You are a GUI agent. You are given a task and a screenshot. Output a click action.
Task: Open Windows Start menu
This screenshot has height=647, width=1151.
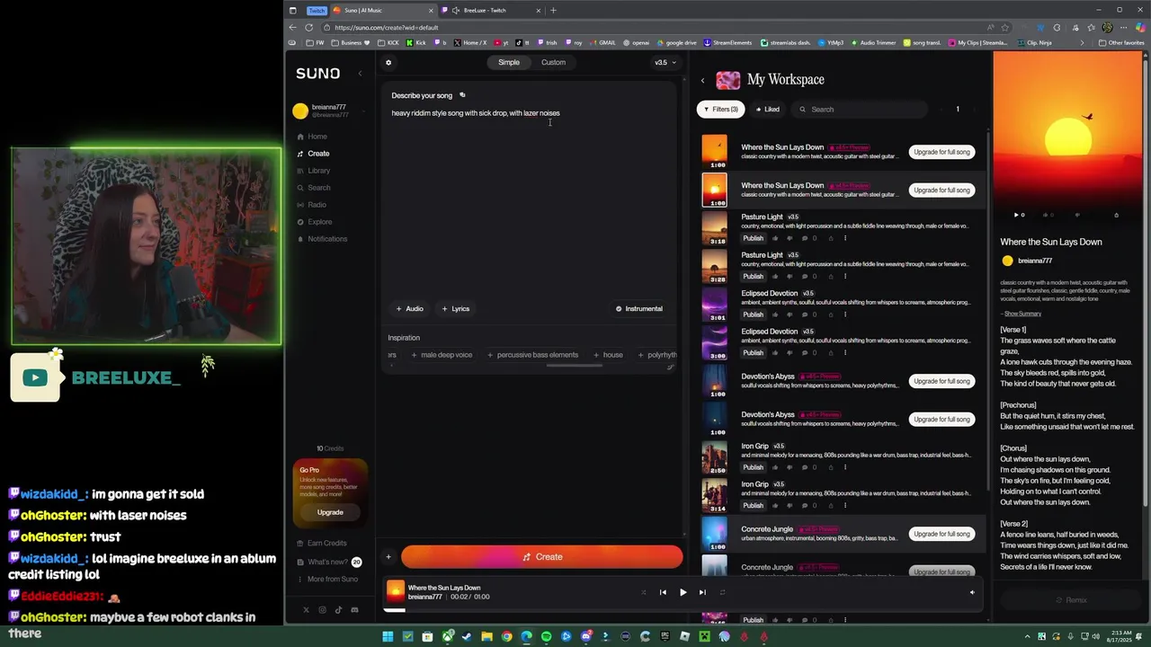click(388, 637)
